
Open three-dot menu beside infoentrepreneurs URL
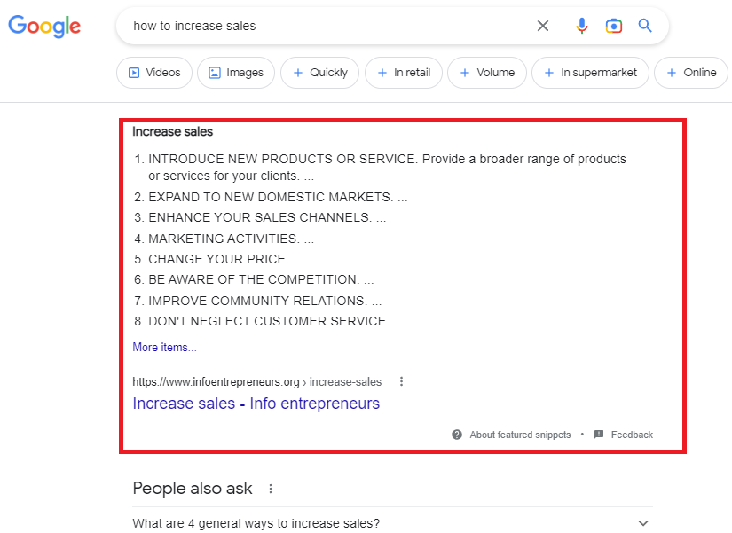point(401,381)
